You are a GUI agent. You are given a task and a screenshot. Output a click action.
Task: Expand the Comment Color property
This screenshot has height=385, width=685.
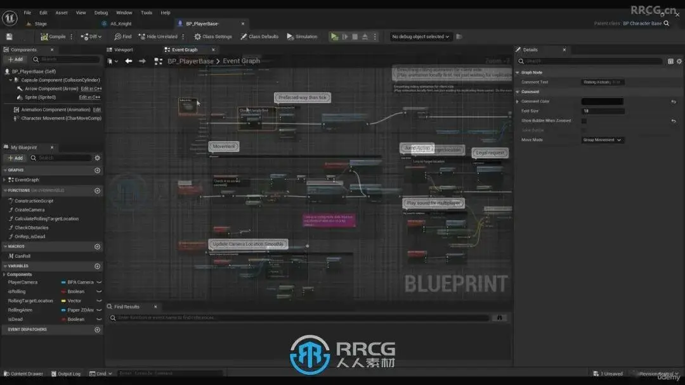coord(518,101)
